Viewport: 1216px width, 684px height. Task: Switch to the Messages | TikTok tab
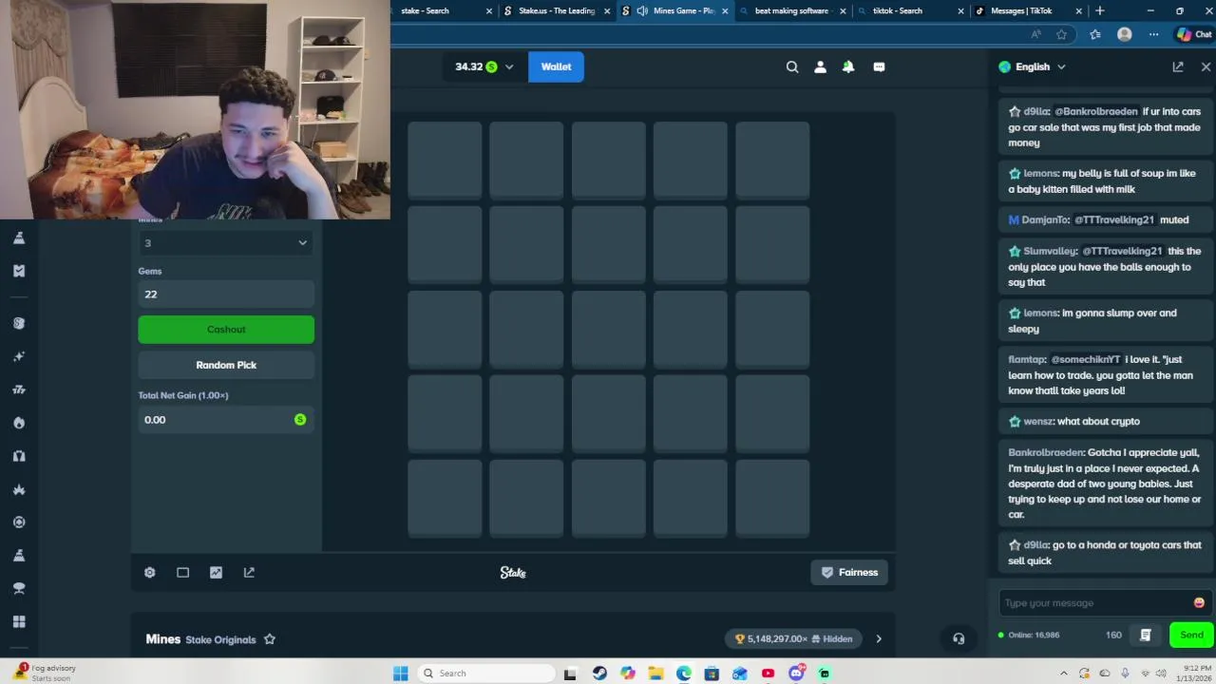point(1028,10)
